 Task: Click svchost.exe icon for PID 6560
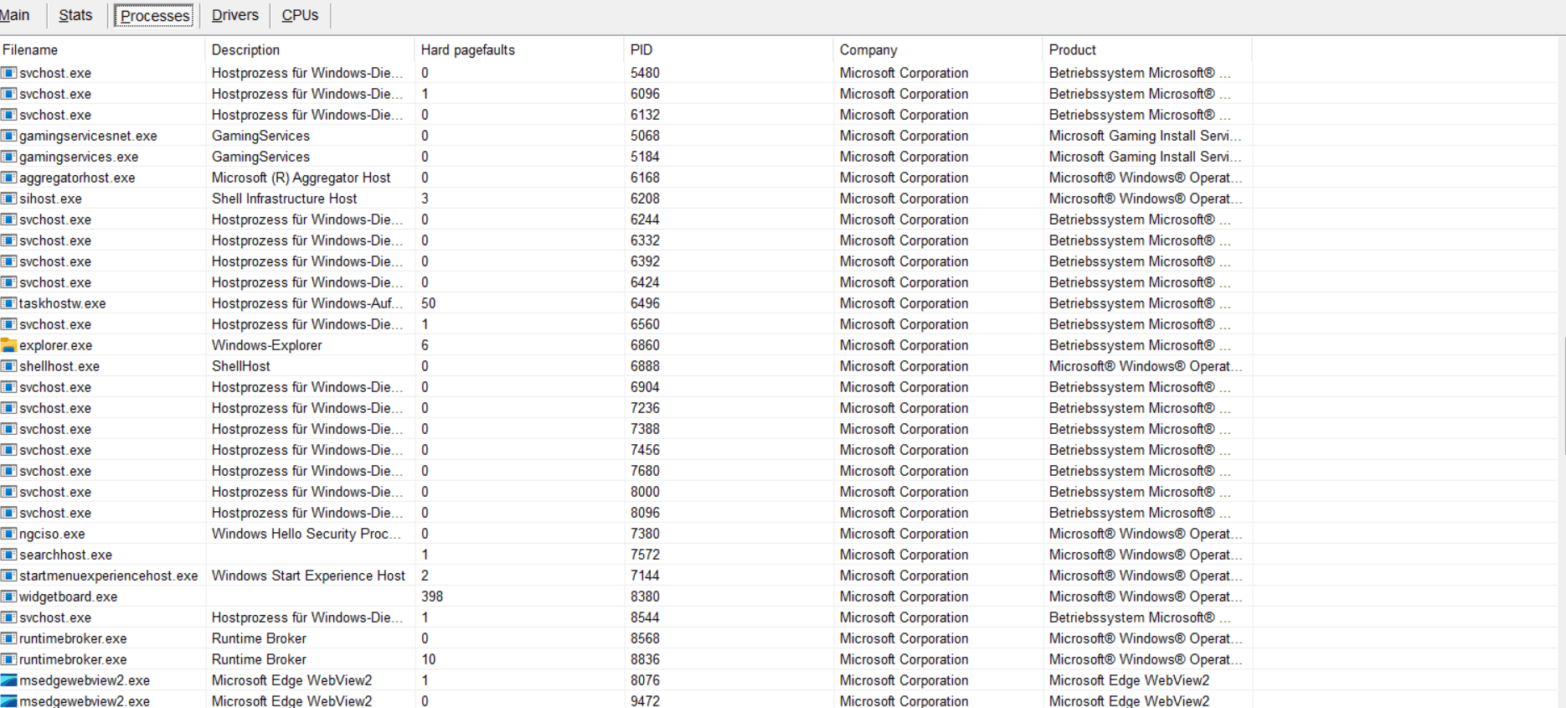pos(8,324)
